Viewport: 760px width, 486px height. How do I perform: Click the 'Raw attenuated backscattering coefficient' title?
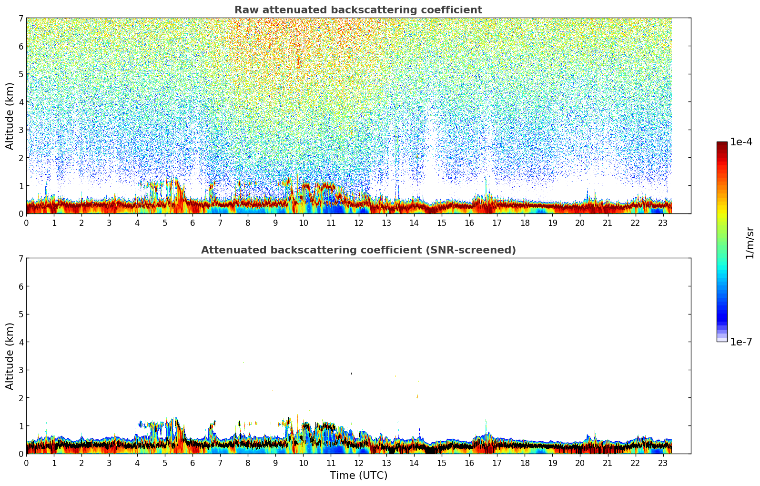pos(358,10)
